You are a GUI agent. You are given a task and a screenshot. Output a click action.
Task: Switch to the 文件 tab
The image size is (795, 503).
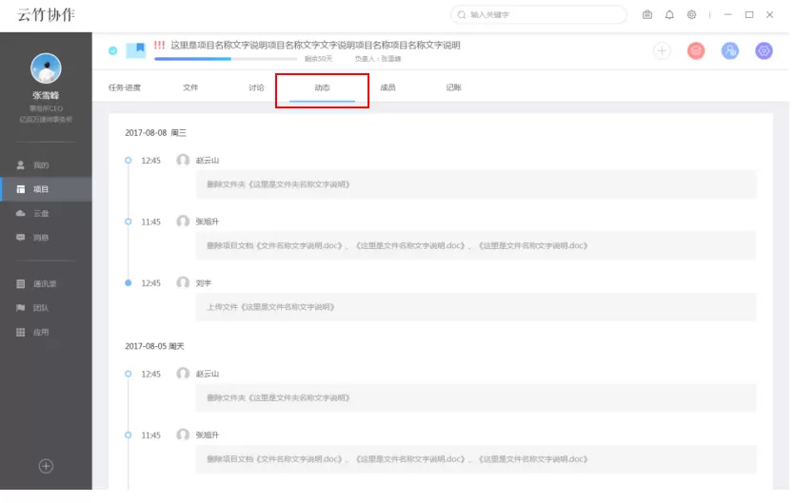pos(190,87)
